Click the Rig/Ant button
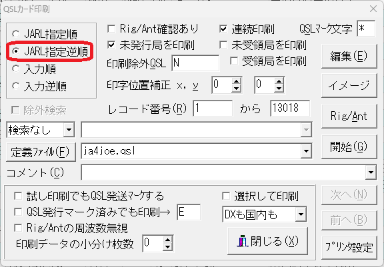This screenshot has height=267, width=384. coord(349,116)
